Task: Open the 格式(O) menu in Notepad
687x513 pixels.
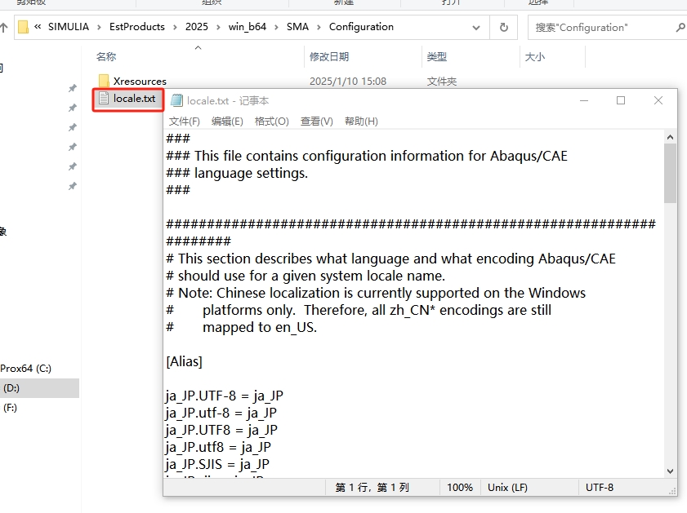Action: pyautogui.click(x=272, y=122)
